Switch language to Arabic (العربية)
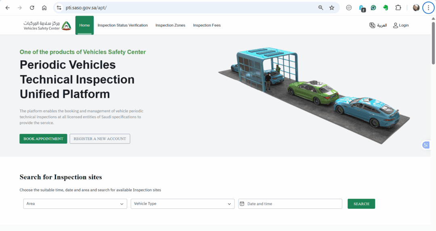436x231 pixels. point(378,25)
